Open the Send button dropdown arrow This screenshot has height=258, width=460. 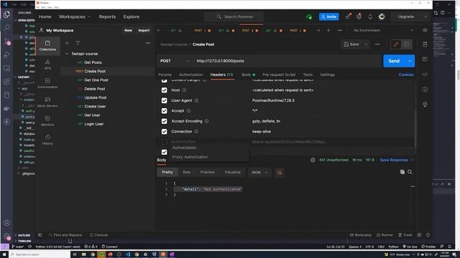(410, 61)
